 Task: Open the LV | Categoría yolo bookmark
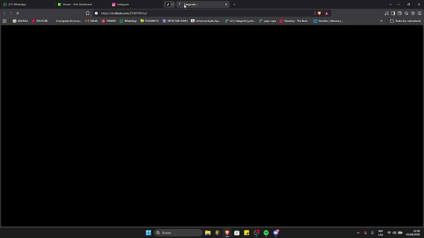coord(240,21)
